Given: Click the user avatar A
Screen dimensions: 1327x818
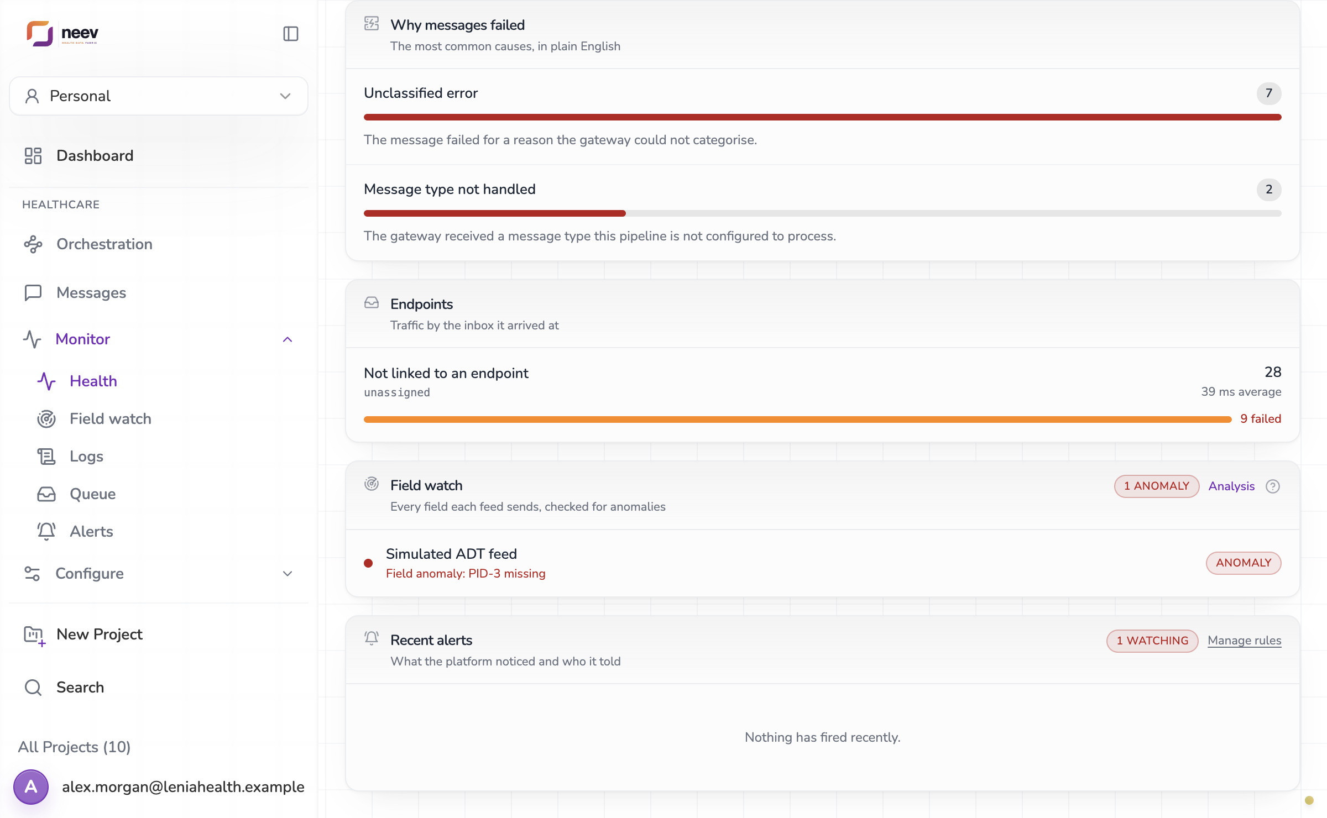Looking at the screenshot, I should coord(31,787).
